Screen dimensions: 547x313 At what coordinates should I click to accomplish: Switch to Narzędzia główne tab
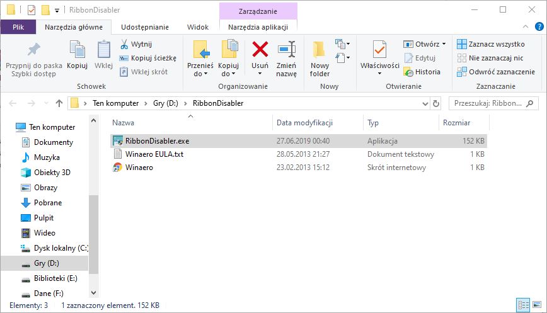(74, 27)
